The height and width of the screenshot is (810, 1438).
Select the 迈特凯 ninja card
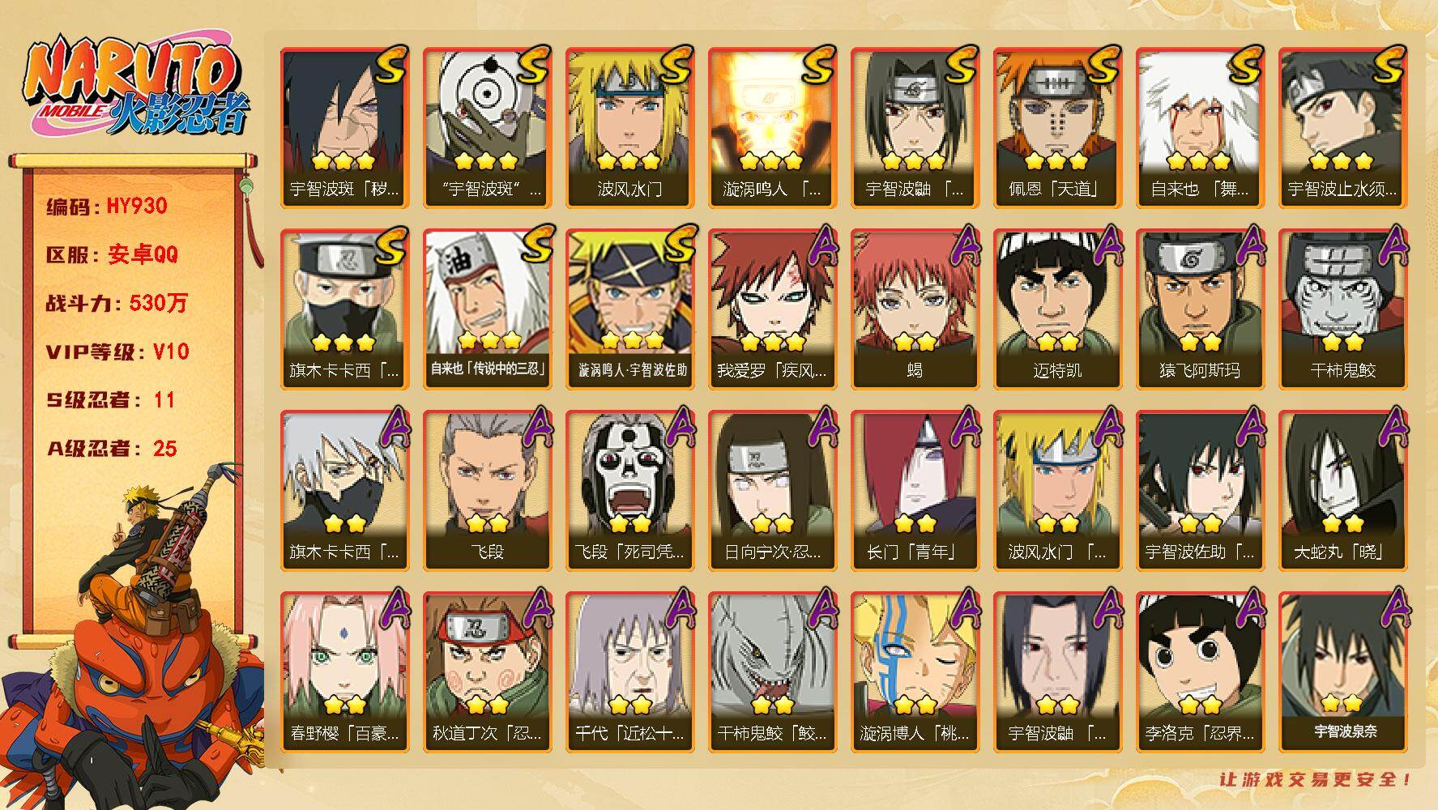(x=1057, y=309)
